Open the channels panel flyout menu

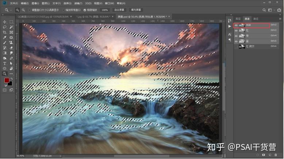click(280, 19)
